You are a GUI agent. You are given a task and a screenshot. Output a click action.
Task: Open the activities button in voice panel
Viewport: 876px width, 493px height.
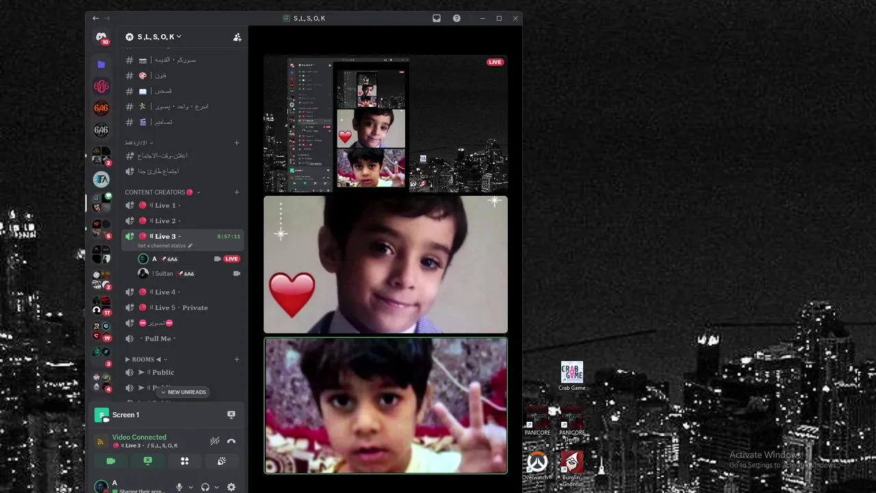pyautogui.click(x=185, y=461)
